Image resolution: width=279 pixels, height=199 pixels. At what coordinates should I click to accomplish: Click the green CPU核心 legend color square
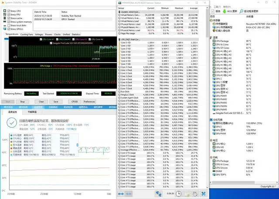12,138
